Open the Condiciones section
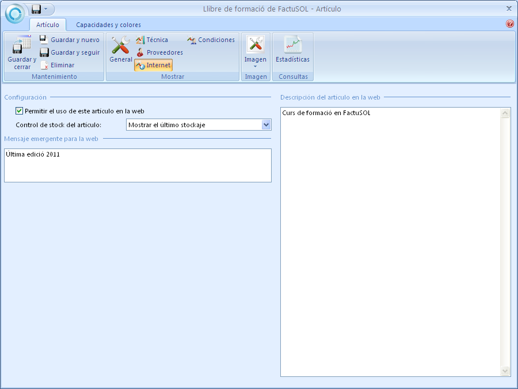Viewport: 518px width, 389px height. [211, 40]
